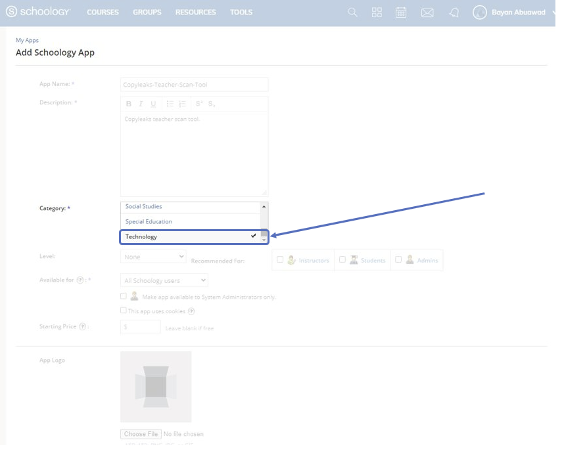Enable This app uses cookies checkbox
562x459 pixels.
pos(124,310)
